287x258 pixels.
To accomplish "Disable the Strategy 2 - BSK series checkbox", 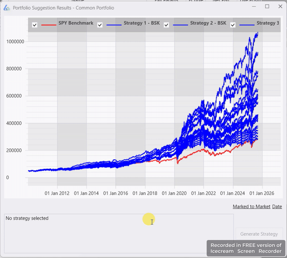I will [166, 25].
